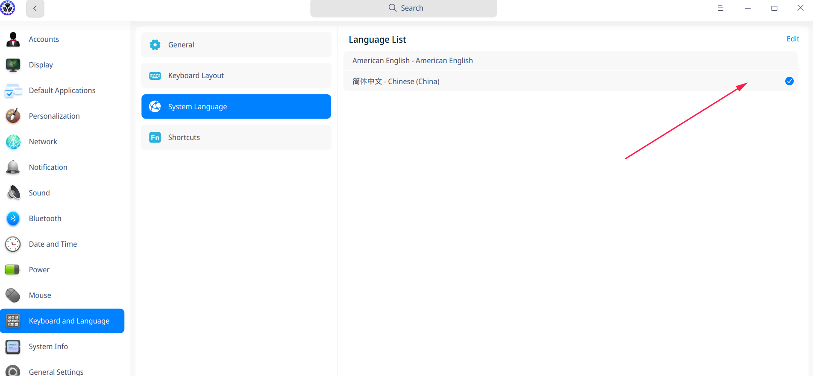
Task: Open the Network category label
Action: (x=43, y=142)
